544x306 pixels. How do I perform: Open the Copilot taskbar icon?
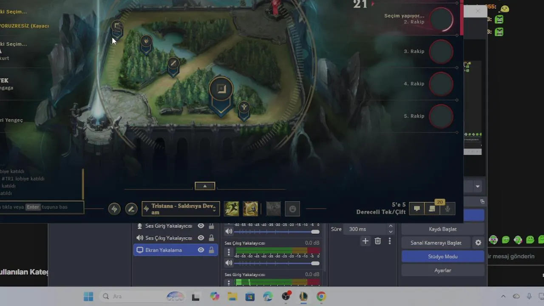pyautogui.click(x=214, y=296)
